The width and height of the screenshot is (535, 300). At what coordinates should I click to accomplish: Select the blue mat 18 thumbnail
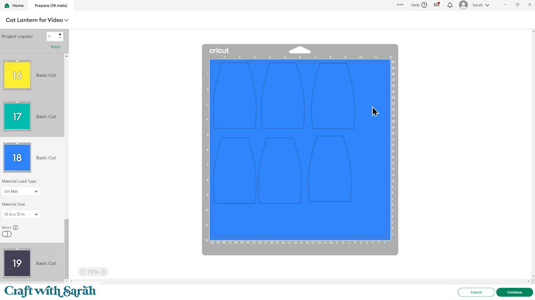17,158
